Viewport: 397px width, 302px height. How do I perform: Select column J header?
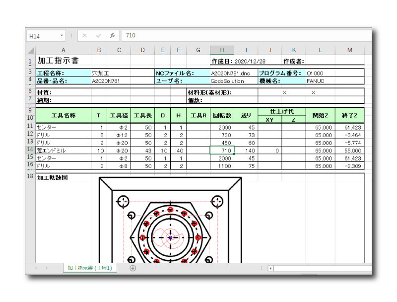pyautogui.click(x=270, y=50)
